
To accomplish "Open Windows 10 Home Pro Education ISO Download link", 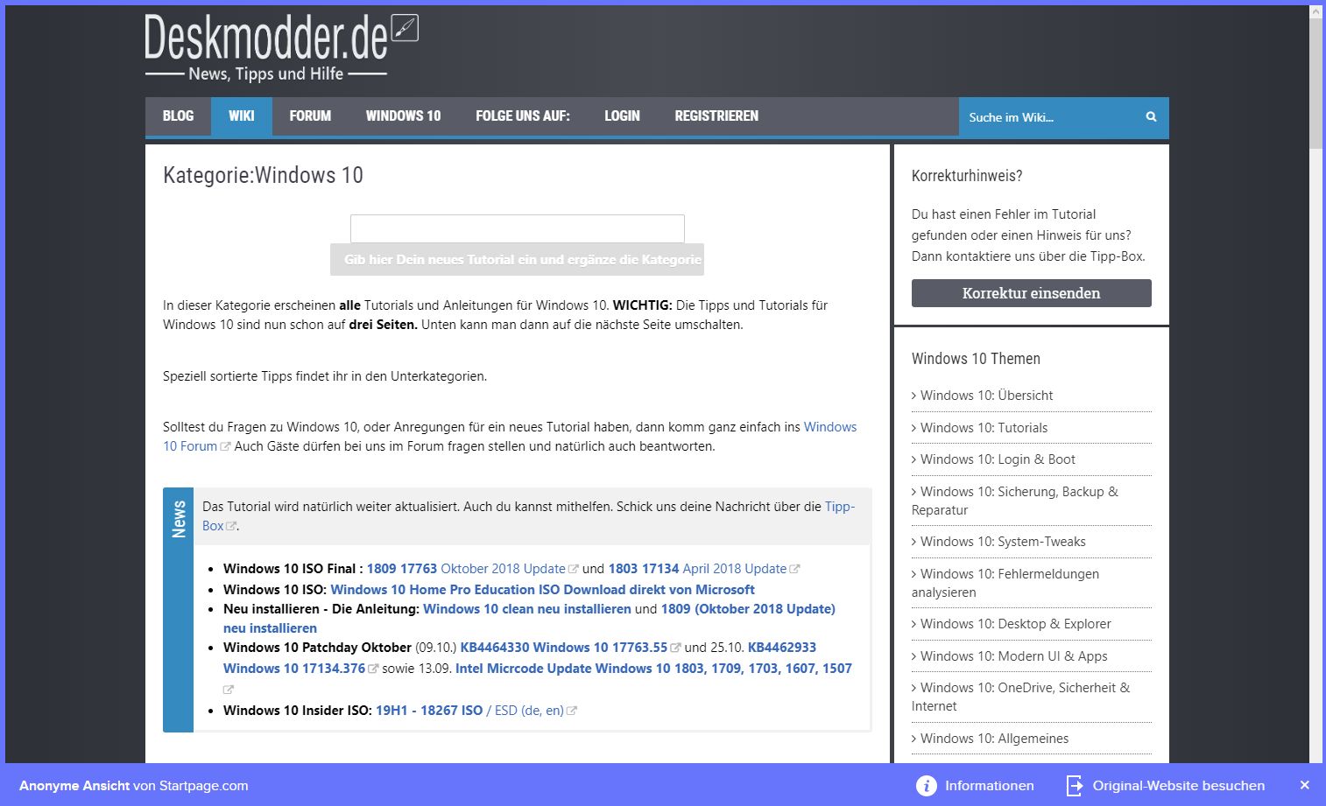I will tap(542, 590).
